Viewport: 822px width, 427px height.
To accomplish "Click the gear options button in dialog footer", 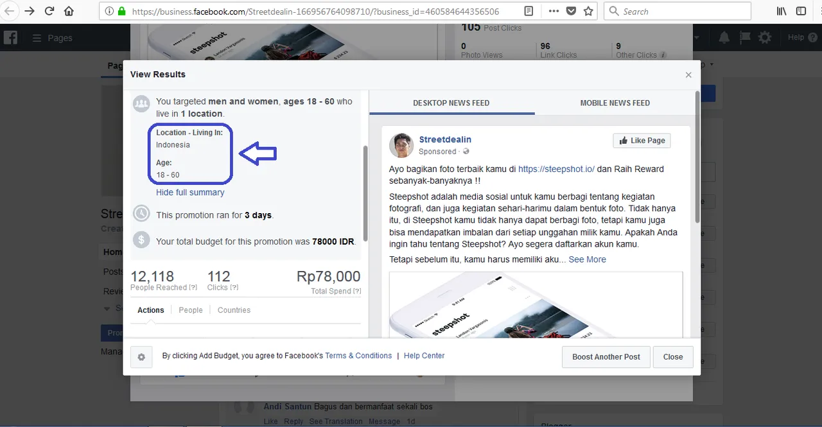I will (141, 357).
